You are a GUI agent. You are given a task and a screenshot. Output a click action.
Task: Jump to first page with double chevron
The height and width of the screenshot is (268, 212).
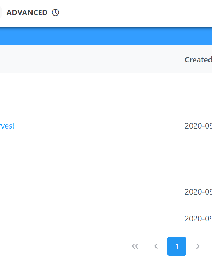pos(135,246)
